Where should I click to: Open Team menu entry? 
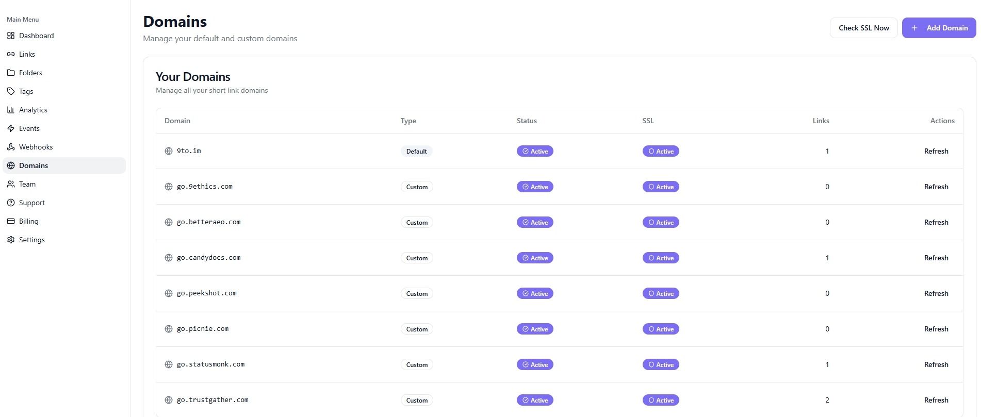click(x=64, y=184)
